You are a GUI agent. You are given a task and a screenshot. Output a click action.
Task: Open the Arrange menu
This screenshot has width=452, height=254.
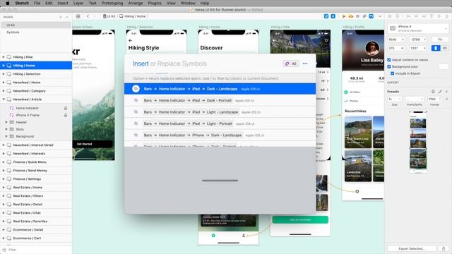tap(135, 3)
